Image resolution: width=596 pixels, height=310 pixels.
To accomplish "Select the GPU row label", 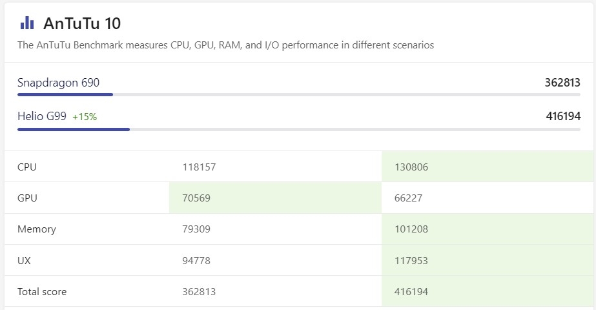I will 27,198.
